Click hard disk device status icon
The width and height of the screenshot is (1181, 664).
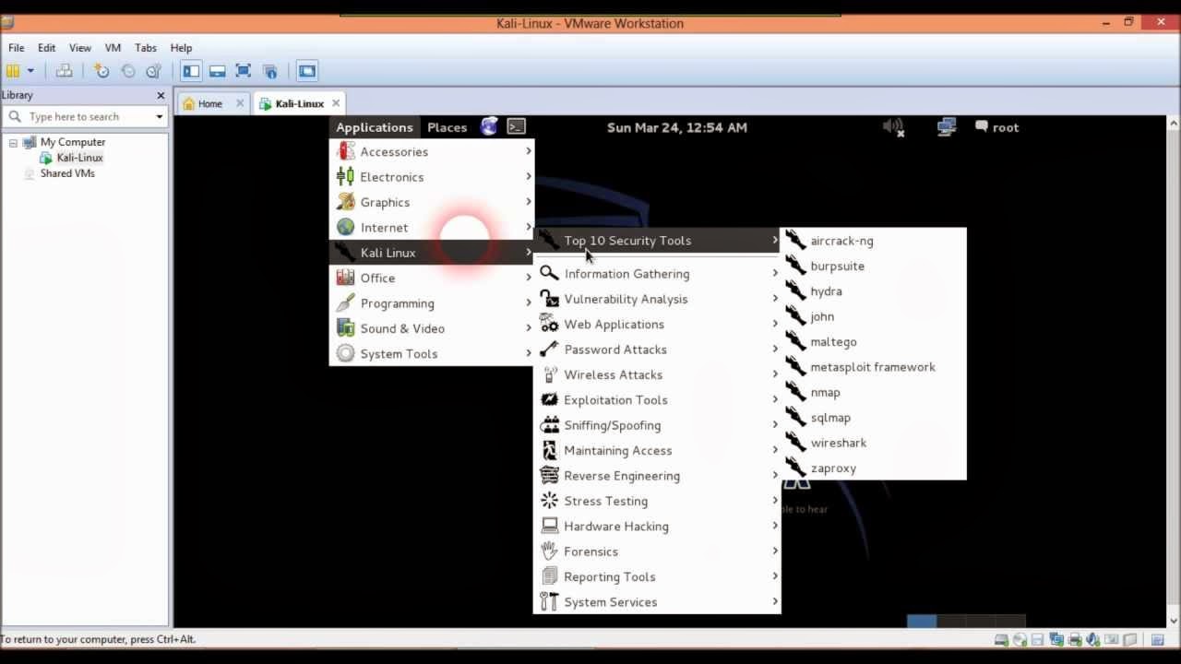click(1001, 640)
